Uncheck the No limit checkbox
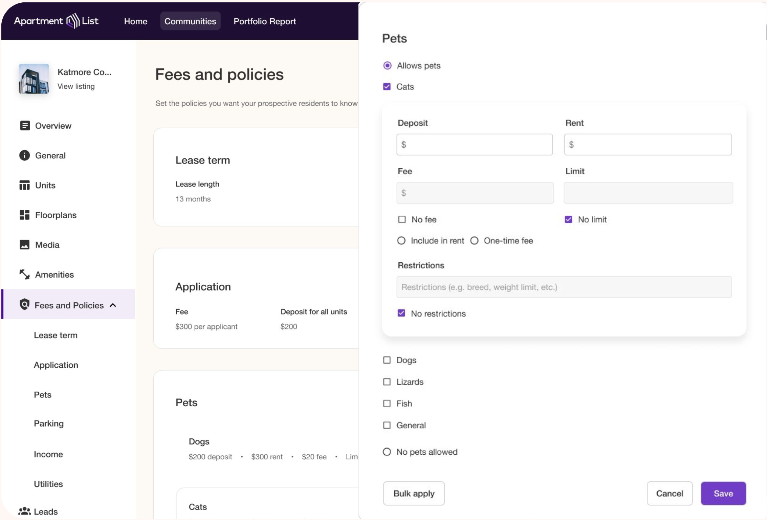The image size is (767, 520). pyautogui.click(x=568, y=219)
